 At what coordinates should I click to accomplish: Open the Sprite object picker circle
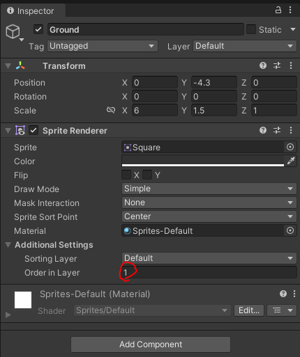click(290, 147)
